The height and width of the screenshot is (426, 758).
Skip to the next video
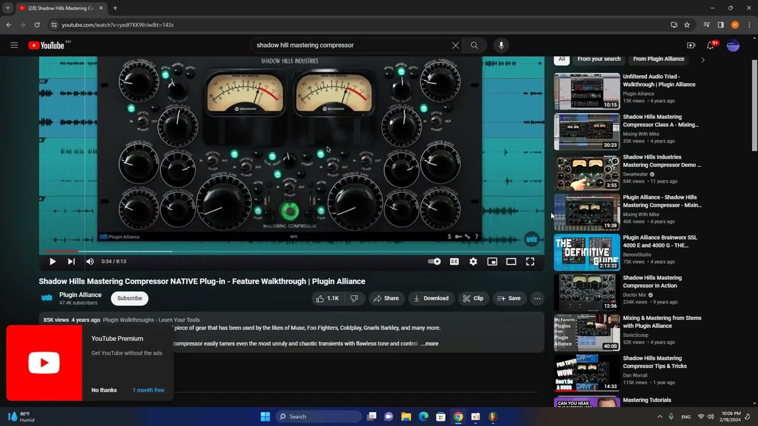71,262
